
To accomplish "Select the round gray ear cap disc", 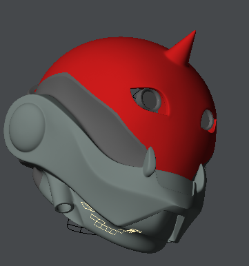I will pos(27,127).
